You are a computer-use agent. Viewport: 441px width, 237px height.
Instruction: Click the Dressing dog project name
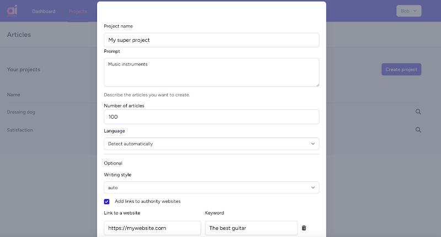21,112
